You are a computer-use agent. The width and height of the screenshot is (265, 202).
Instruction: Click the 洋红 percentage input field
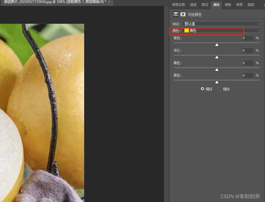(248, 51)
